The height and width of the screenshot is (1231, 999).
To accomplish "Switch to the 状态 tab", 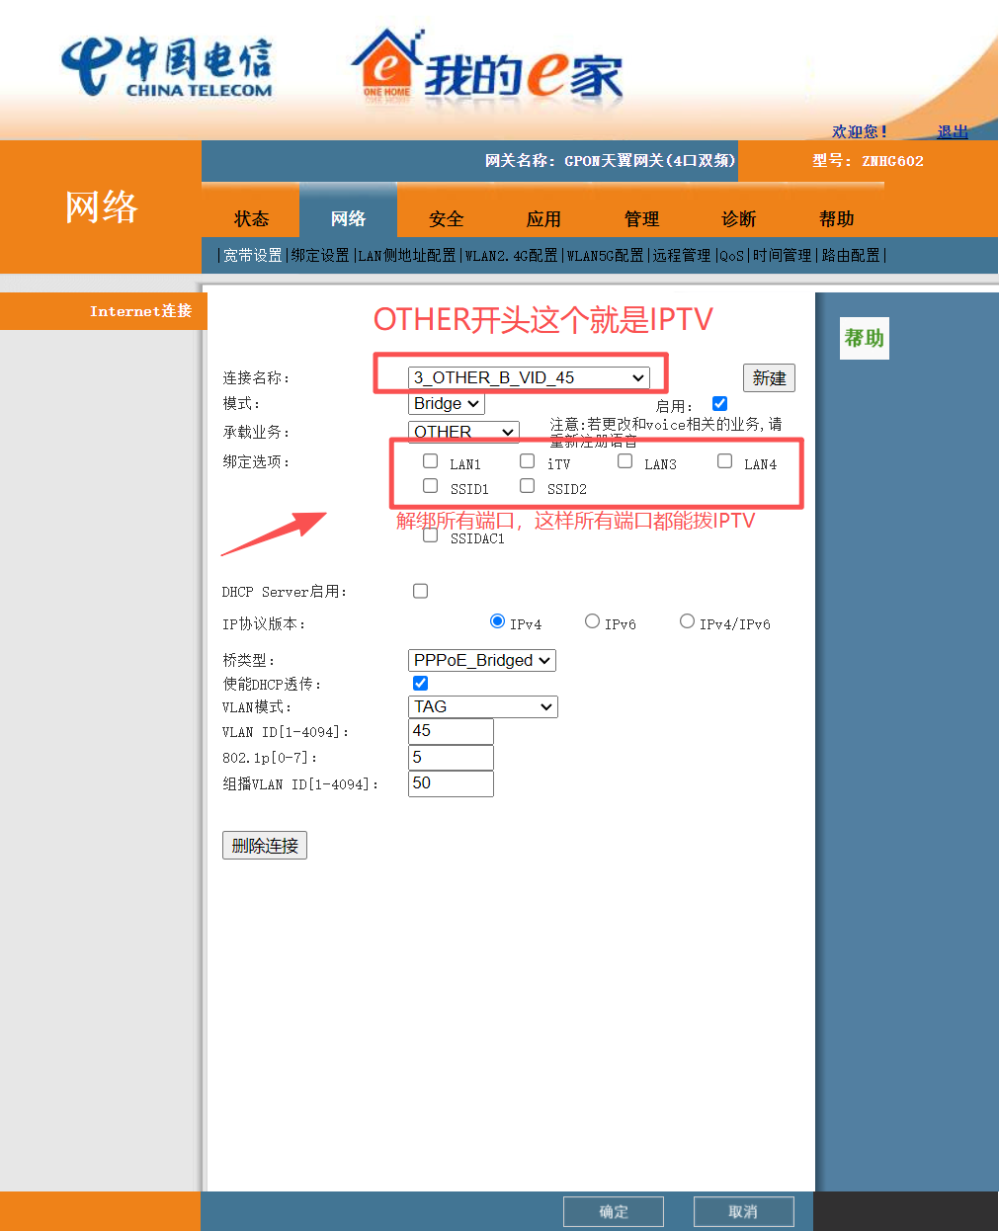I will pos(251,218).
